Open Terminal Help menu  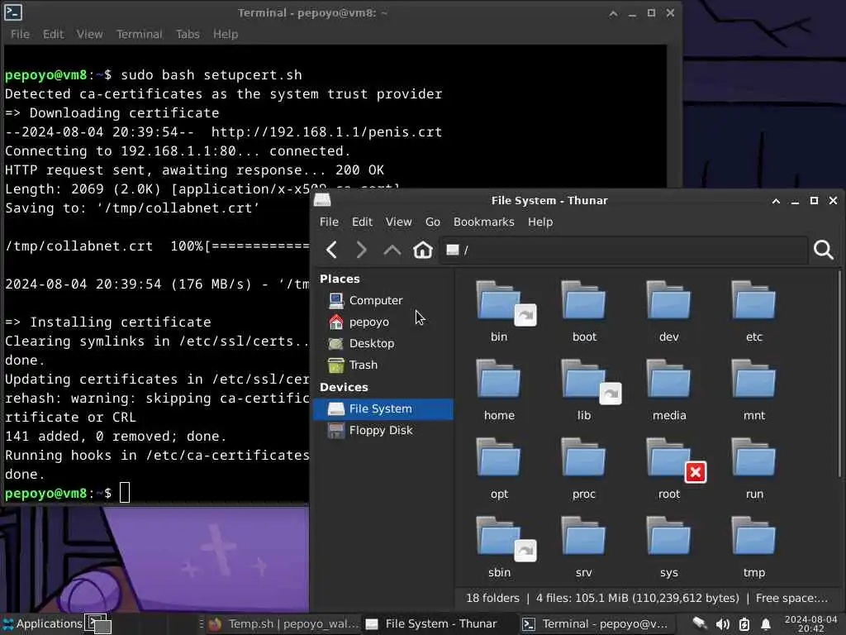(x=225, y=34)
